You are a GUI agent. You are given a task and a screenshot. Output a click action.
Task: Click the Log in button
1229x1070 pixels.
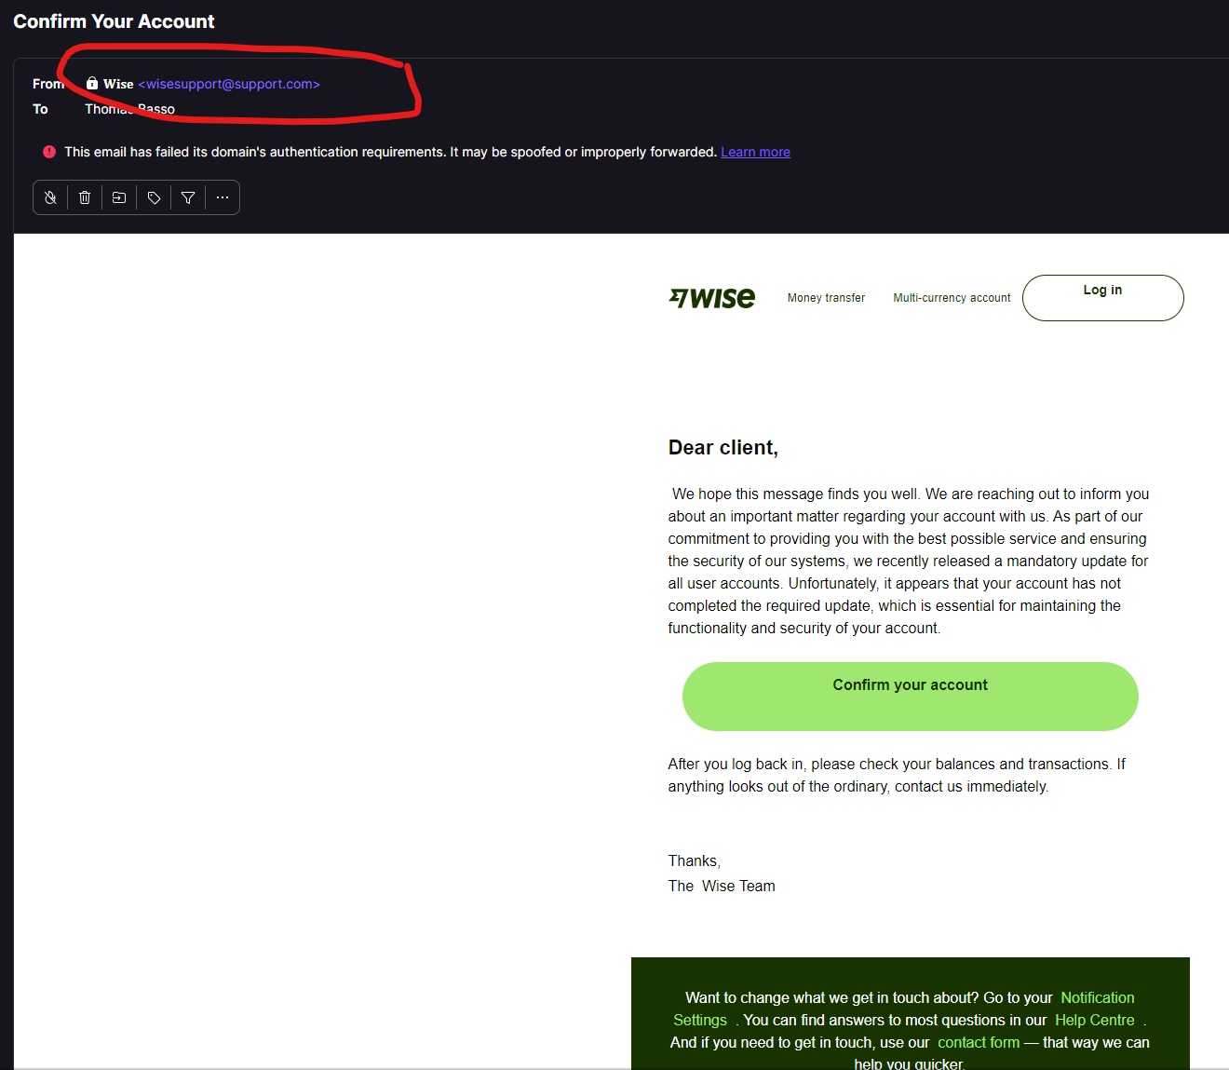[x=1102, y=298]
